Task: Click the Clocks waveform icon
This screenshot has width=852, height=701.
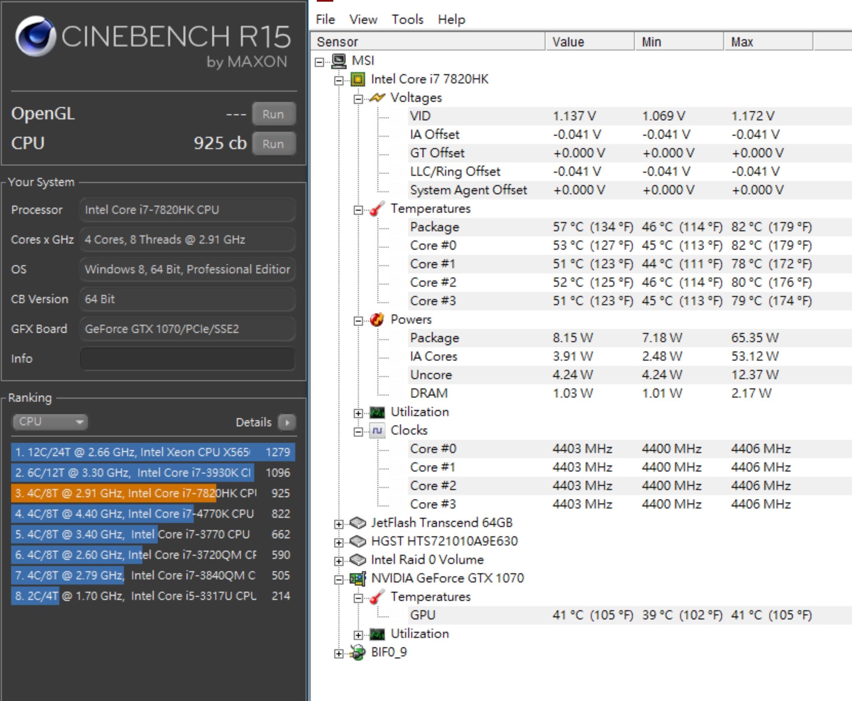Action: point(377,430)
